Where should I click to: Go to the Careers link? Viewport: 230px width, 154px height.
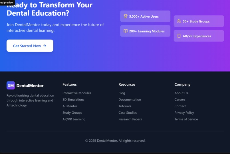[x=180, y=100]
